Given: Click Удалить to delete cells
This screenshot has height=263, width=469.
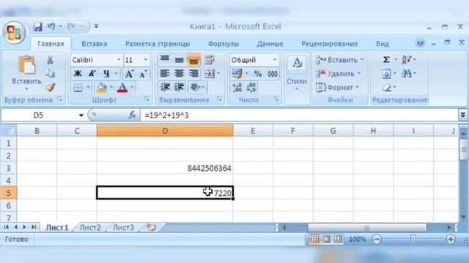Looking at the screenshot, I should point(339,73).
